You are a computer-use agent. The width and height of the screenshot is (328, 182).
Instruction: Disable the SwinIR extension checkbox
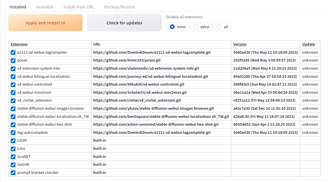point(13,165)
